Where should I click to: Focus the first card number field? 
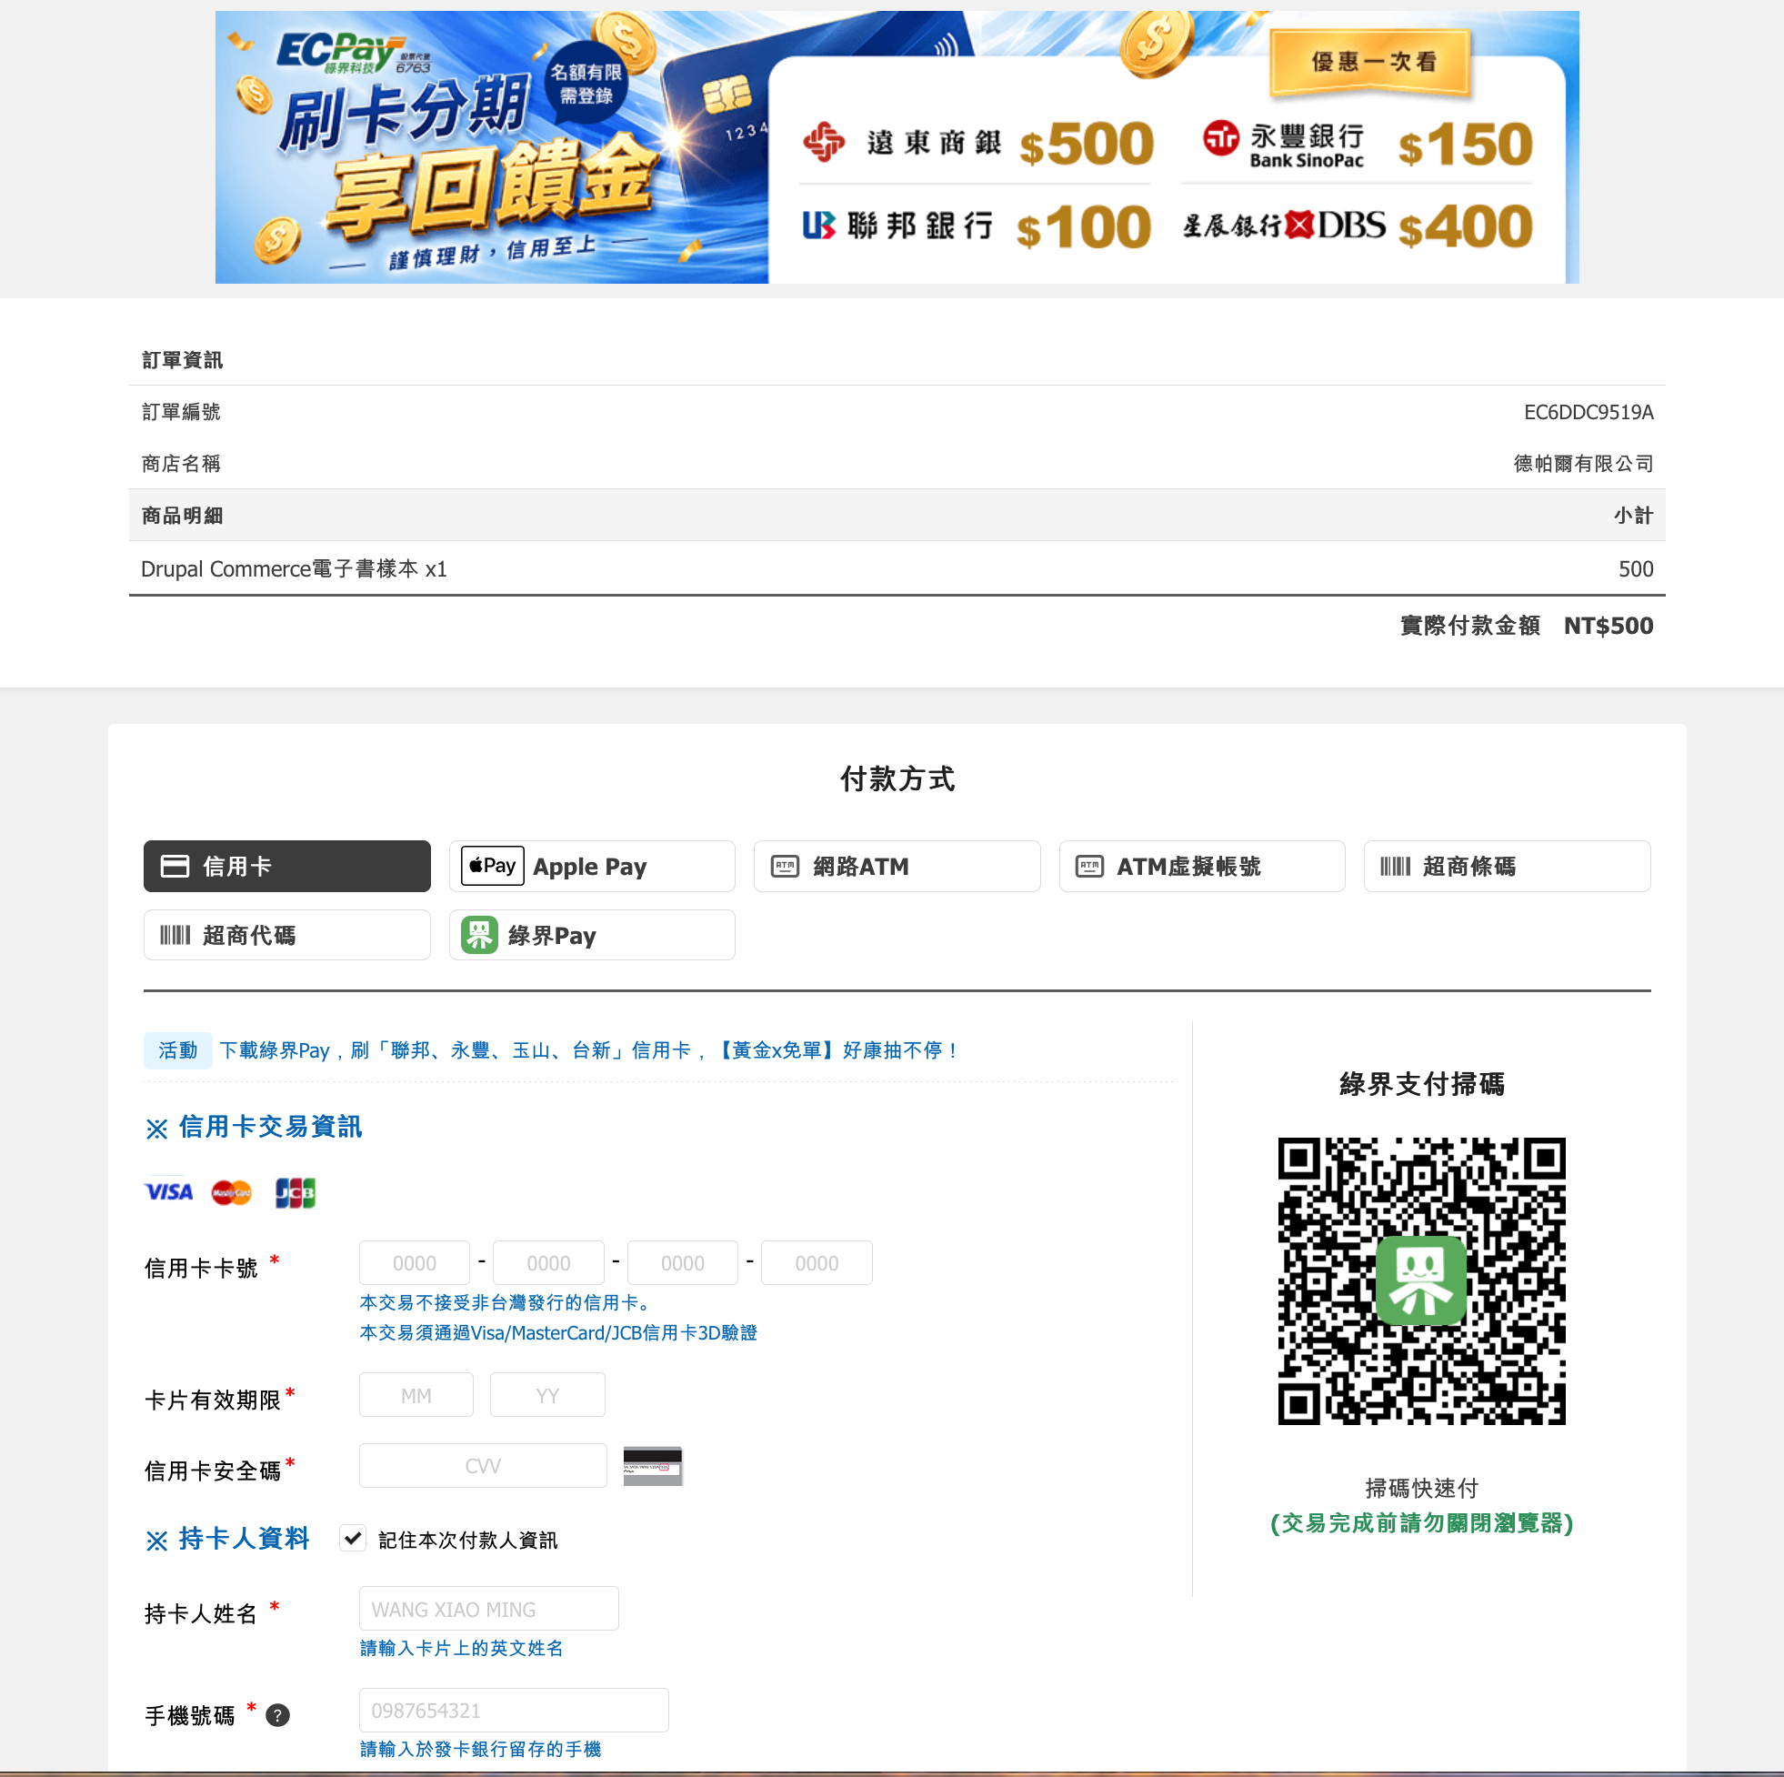tap(414, 1262)
